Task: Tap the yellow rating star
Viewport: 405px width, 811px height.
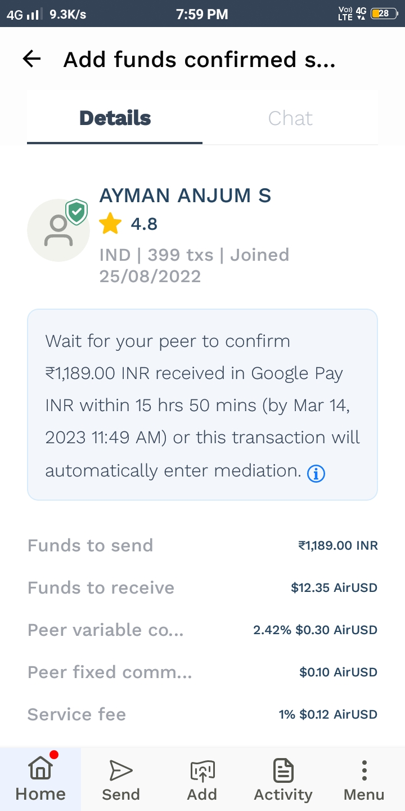Action: (110, 225)
